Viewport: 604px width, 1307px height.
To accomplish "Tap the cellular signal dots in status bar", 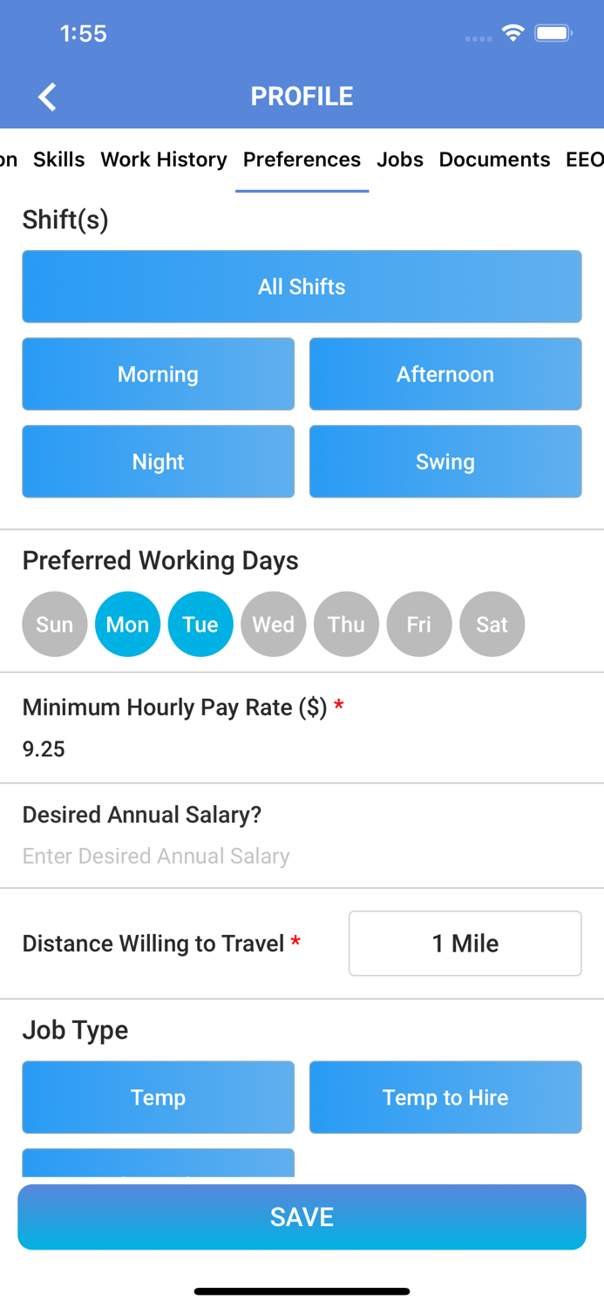I will click(478, 38).
